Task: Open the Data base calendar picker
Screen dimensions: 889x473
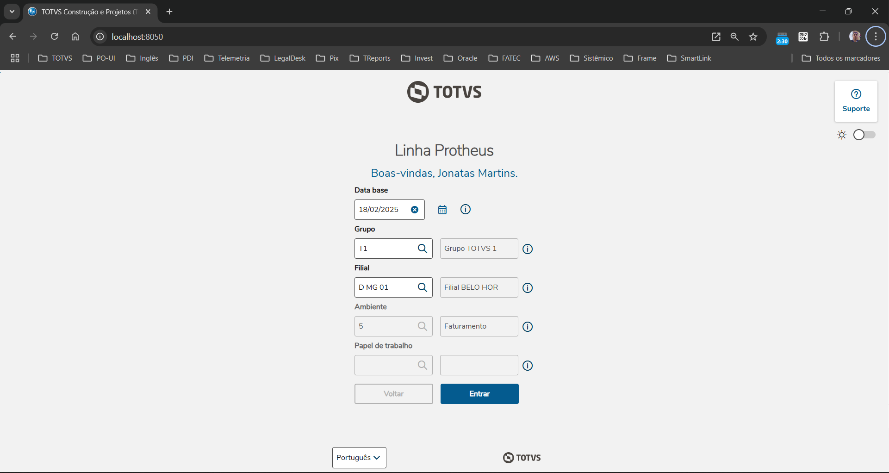Action: tap(442, 210)
